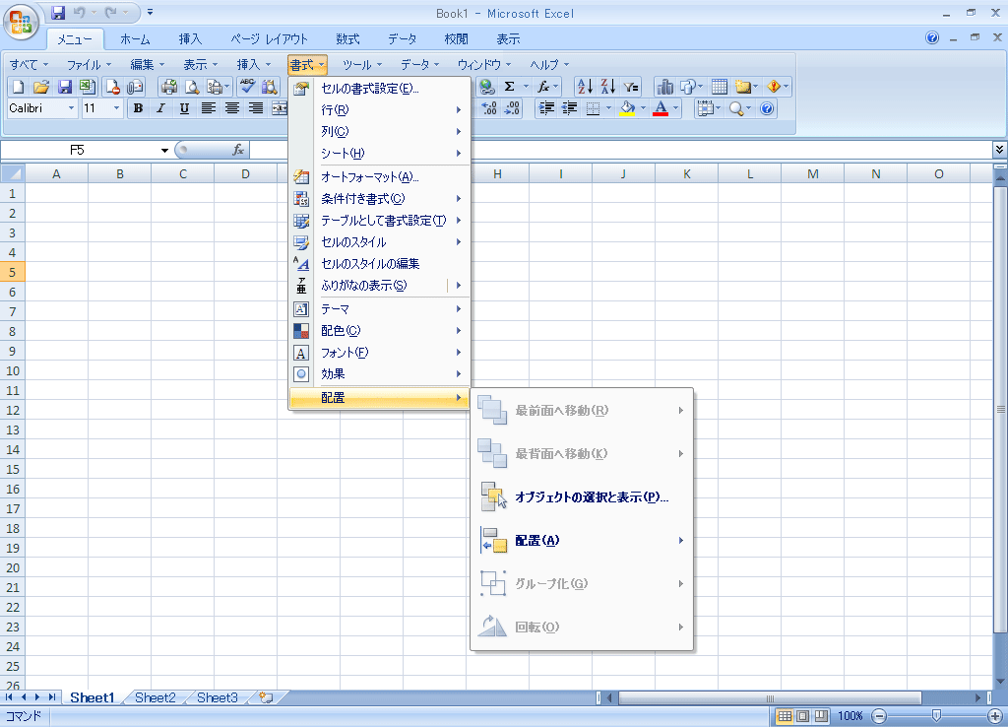Click the Sort Z to A icon
1008x727 pixels.
[608, 87]
